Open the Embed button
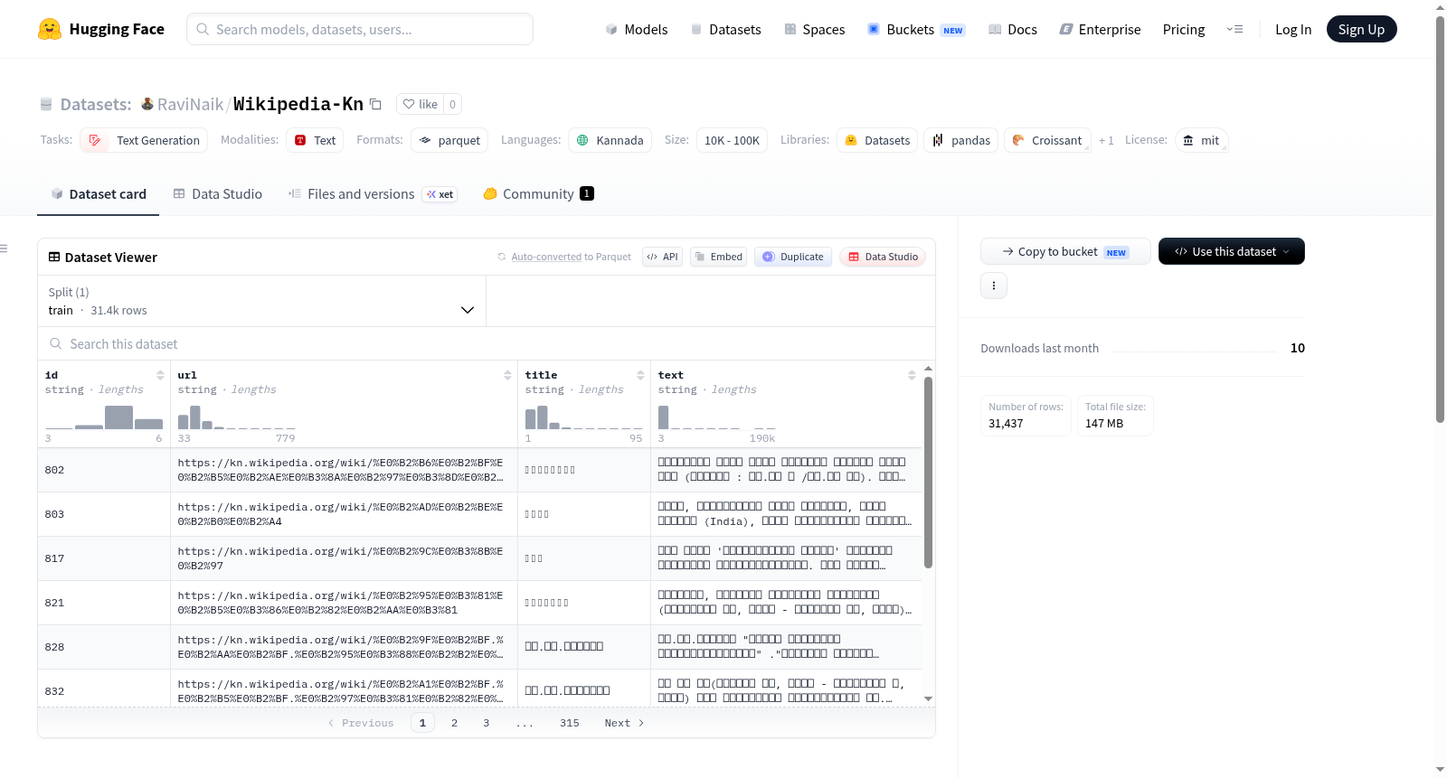 pos(719,257)
